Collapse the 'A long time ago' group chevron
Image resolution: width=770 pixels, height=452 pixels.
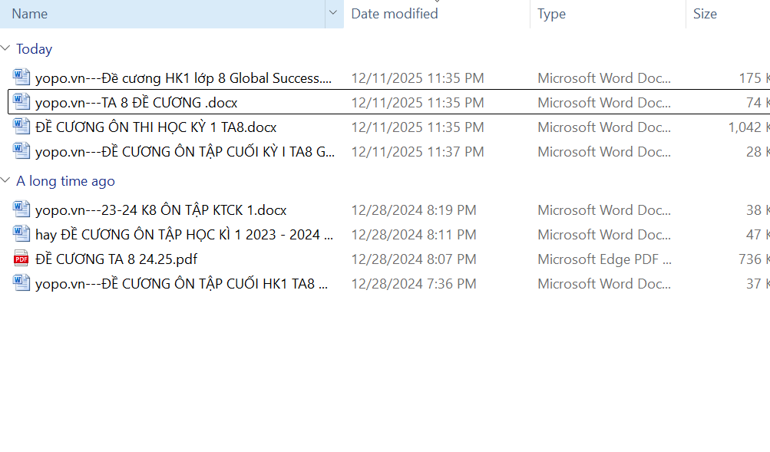click(x=6, y=181)
